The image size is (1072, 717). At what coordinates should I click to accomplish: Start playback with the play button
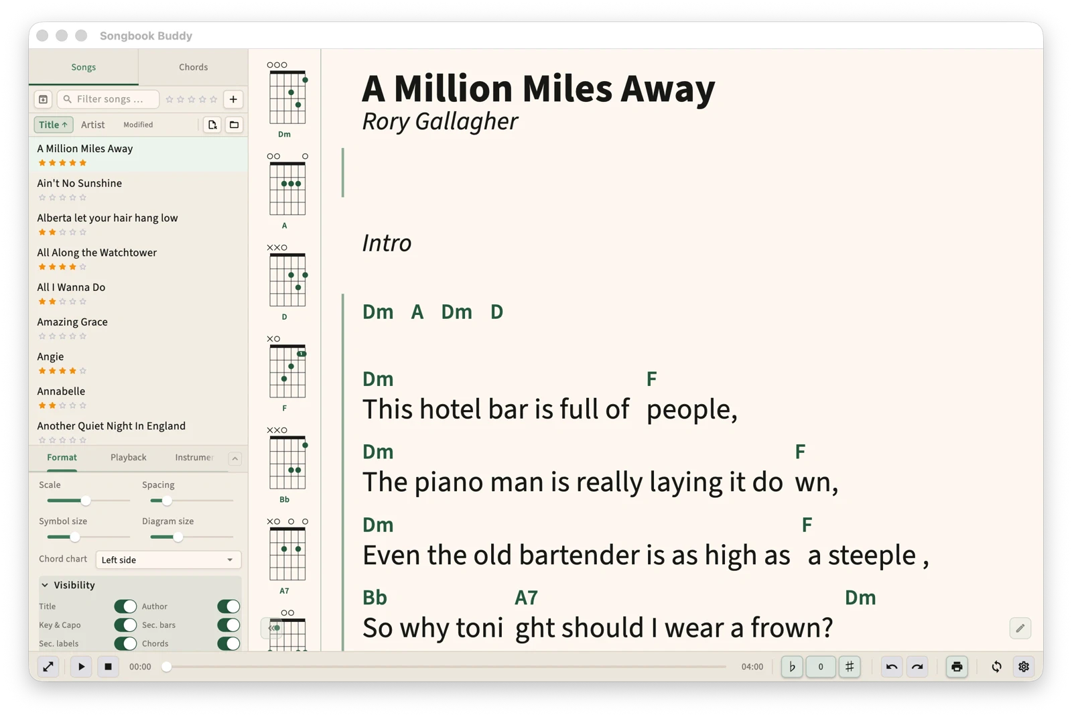(x=81, y=667)
